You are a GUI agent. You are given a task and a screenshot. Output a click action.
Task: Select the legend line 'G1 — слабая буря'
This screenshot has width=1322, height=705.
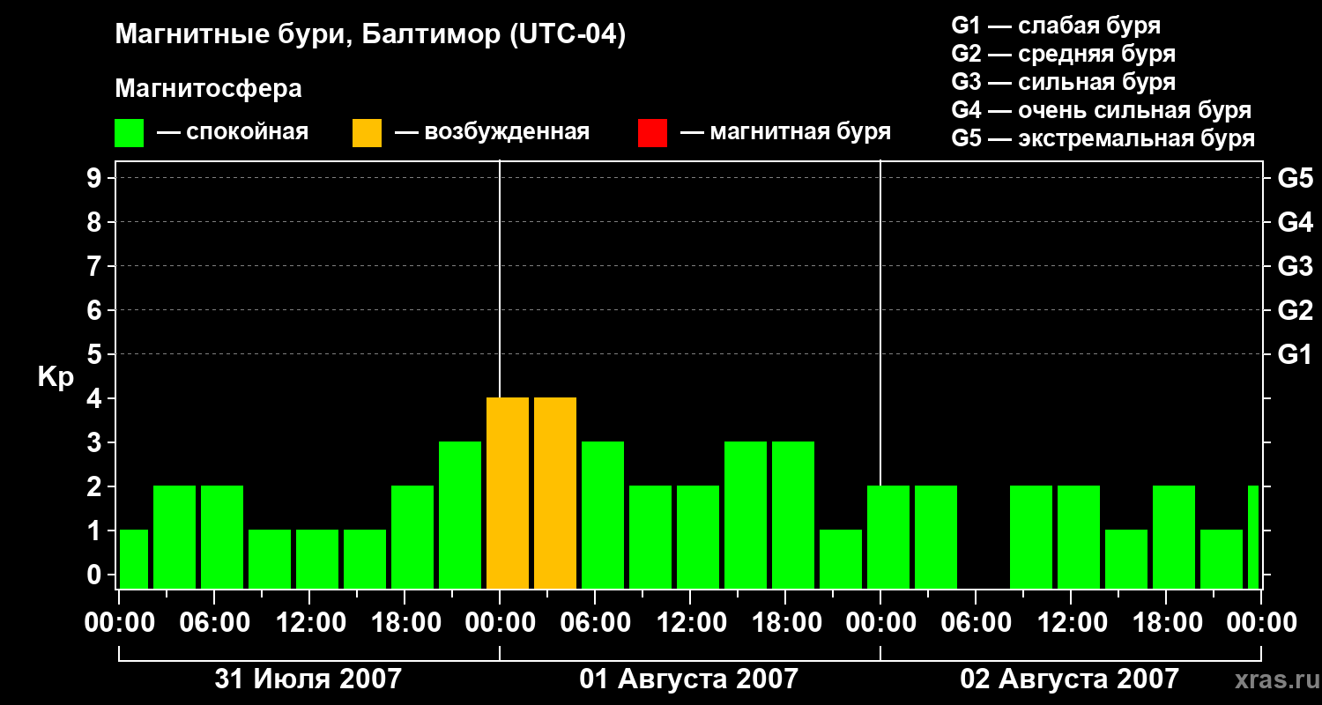(x=1056, y=26)
